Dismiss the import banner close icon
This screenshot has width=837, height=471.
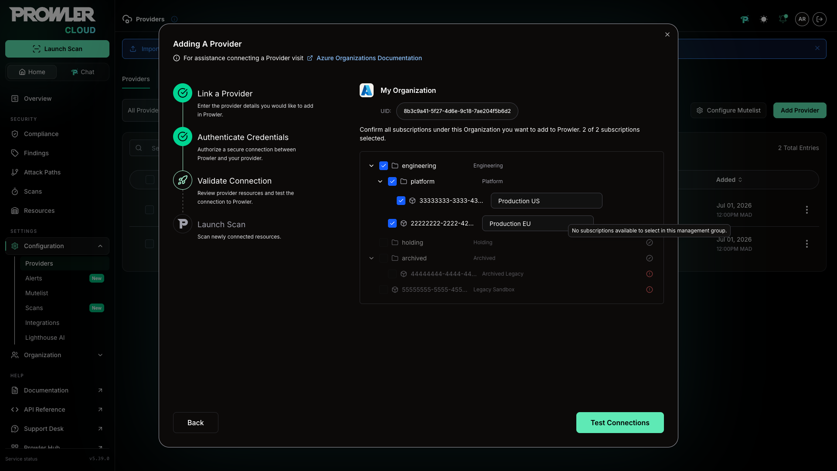point(817,48)
